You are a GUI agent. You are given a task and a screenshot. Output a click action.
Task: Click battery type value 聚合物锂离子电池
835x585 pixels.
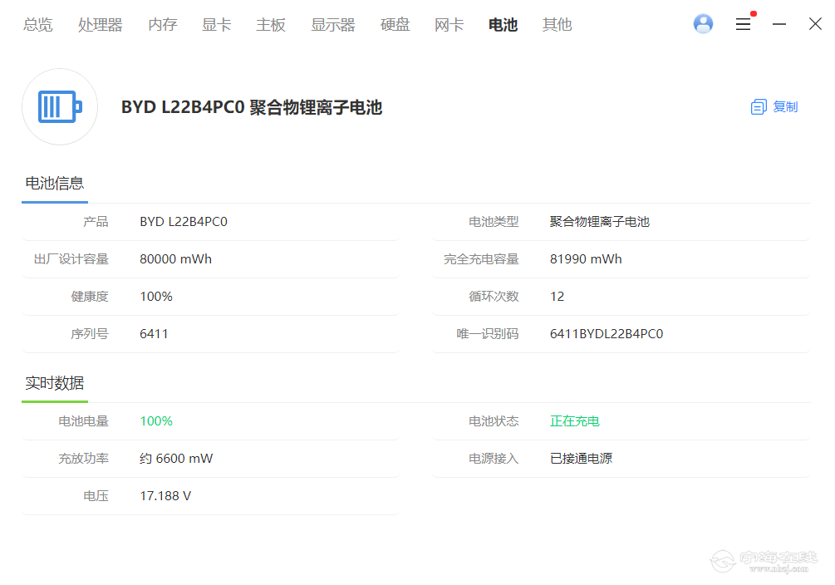click(600, 222)
